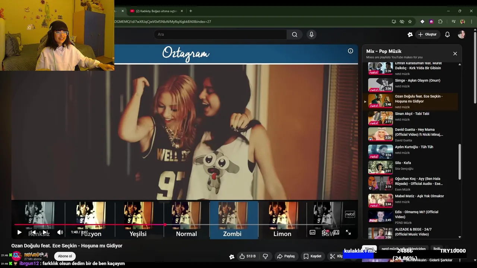
Task: Select the netd müzik chip filter
Action: pos(404,249)
